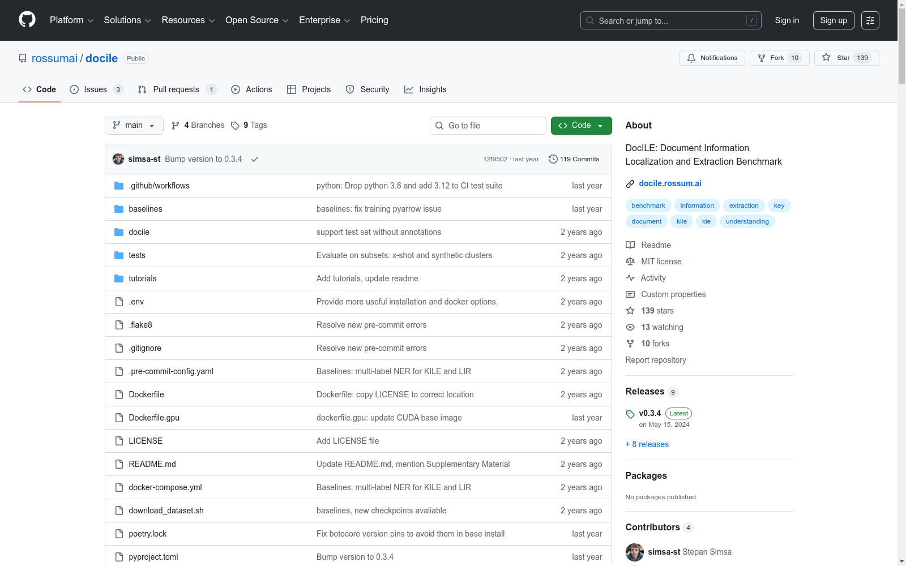Click the Search or jump to field

pos(671,20)
